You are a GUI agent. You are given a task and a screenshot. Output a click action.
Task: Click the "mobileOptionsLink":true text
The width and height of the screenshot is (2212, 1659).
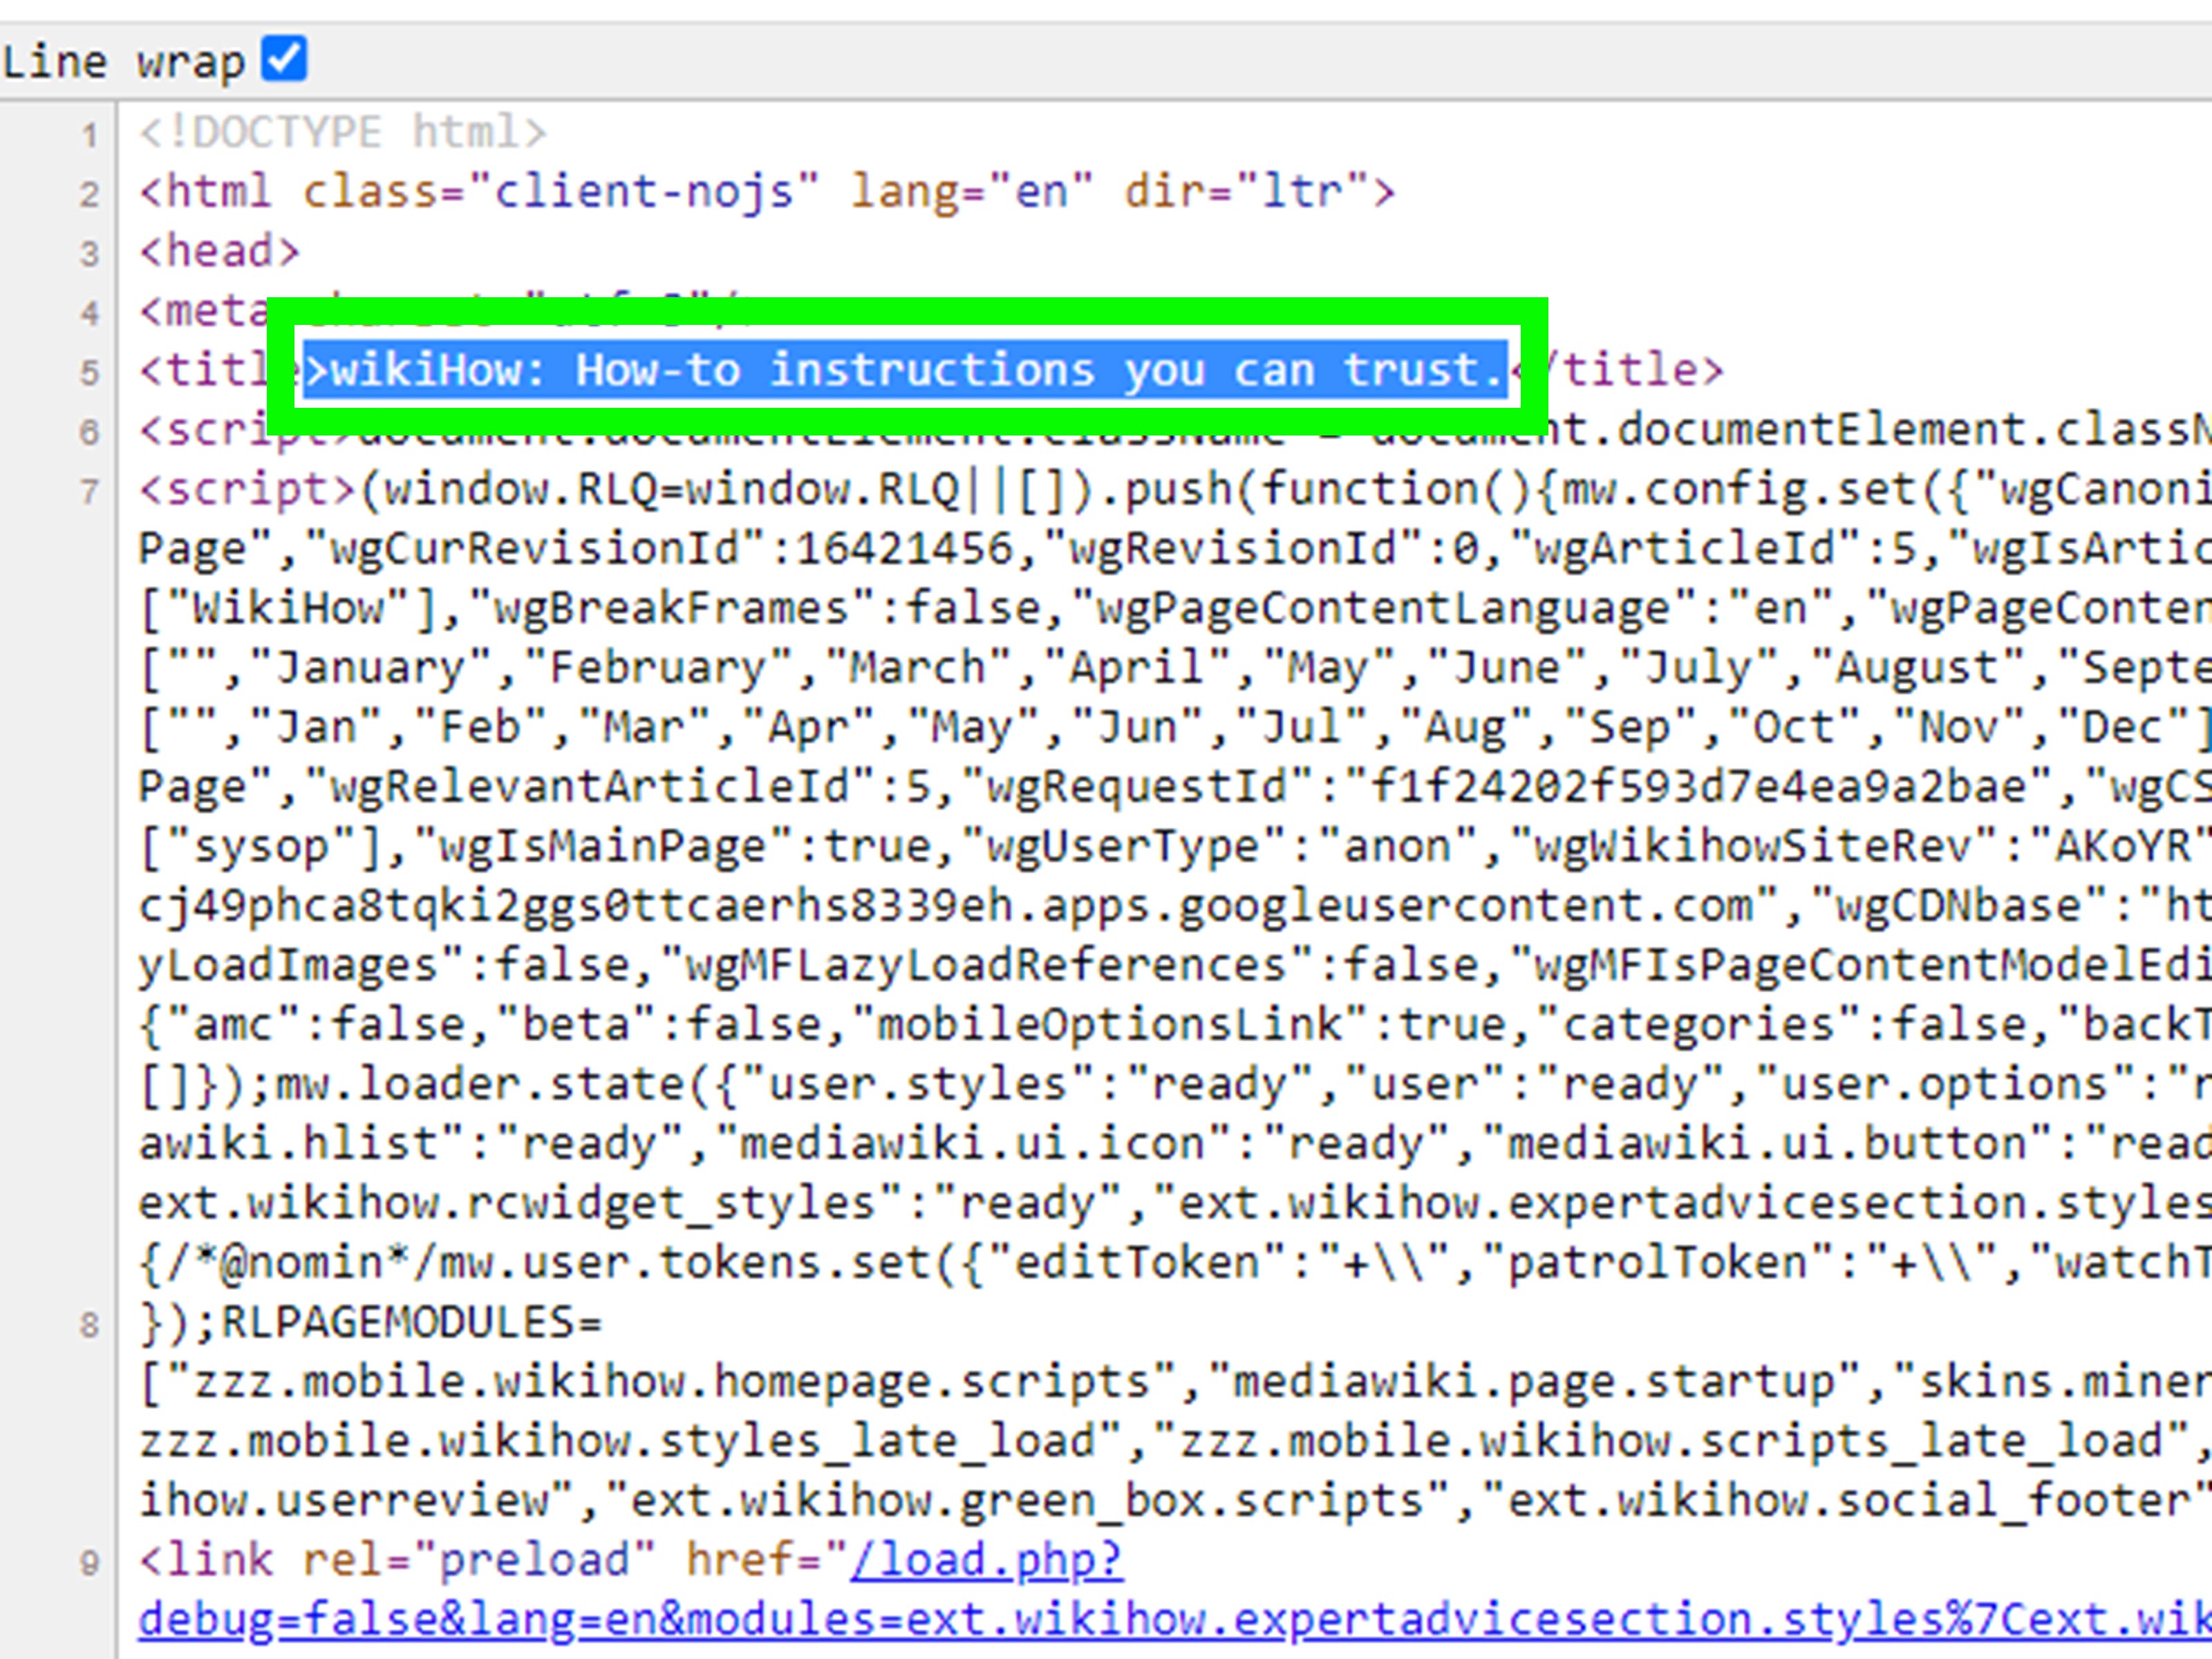coord(1192,1024)
